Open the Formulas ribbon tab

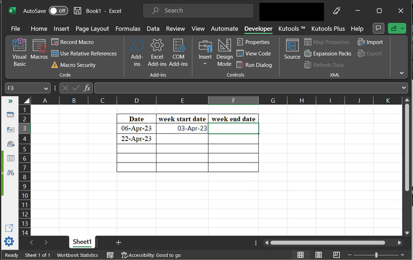tap(128, 29)
